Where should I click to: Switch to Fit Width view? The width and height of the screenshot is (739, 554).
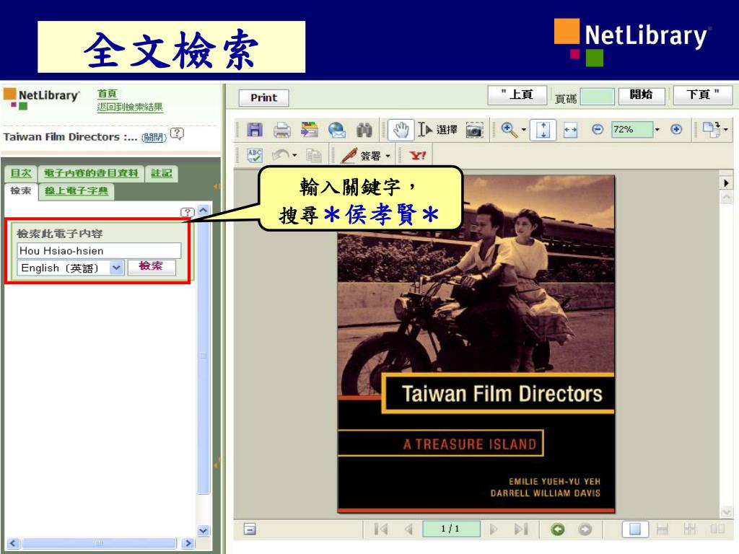(x=571, y=130)
